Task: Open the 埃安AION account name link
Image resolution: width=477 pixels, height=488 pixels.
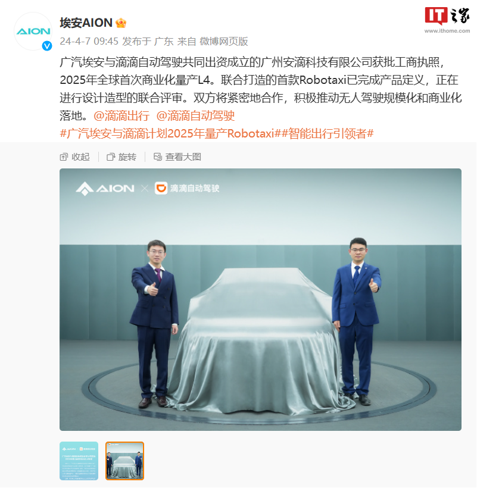Action: (86, 23)
